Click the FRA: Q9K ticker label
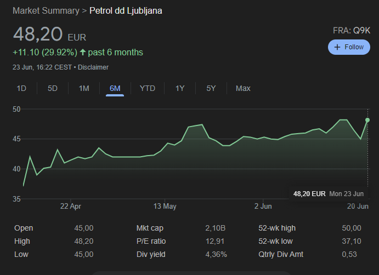This screenshot has width=379, height=275. pyautogui.click(x=352, y=31)
